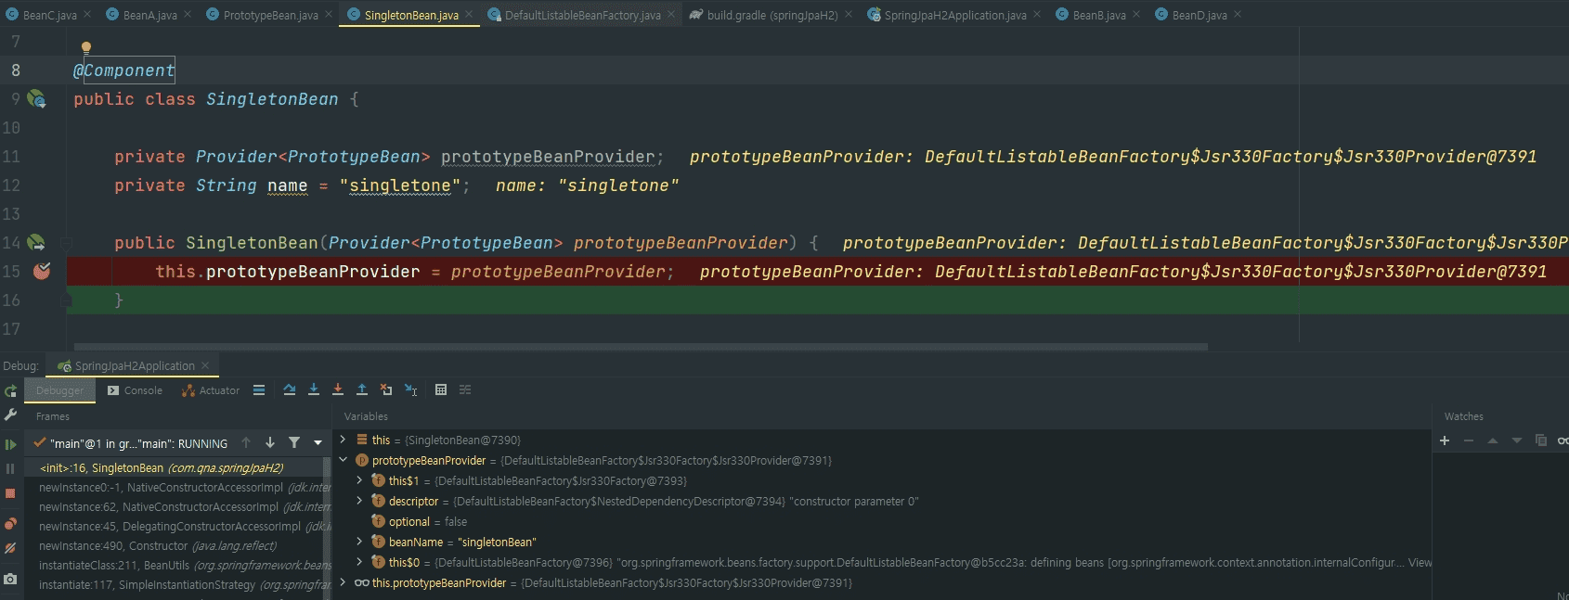The height and width of the screenshot is (600, 1569).
Task: Open the Console tab
Action: (x=135, y=390)
